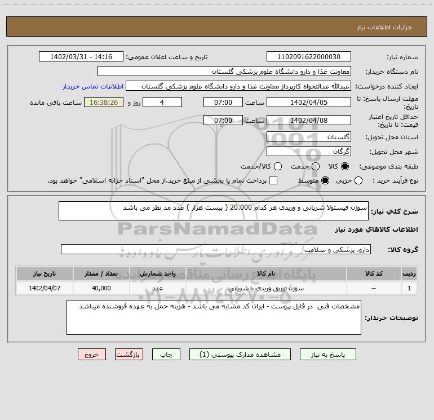This screenshot has width=434, height=420.
Task: Select the خدمت radio button
Action: [316, 166]
